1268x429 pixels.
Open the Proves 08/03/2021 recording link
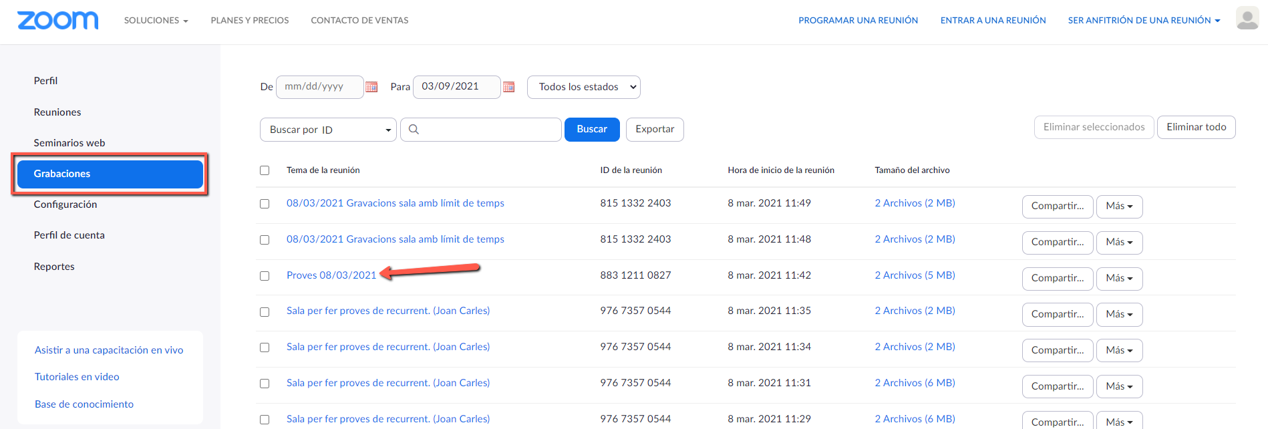pyautogui.click(x=331, y=275)
